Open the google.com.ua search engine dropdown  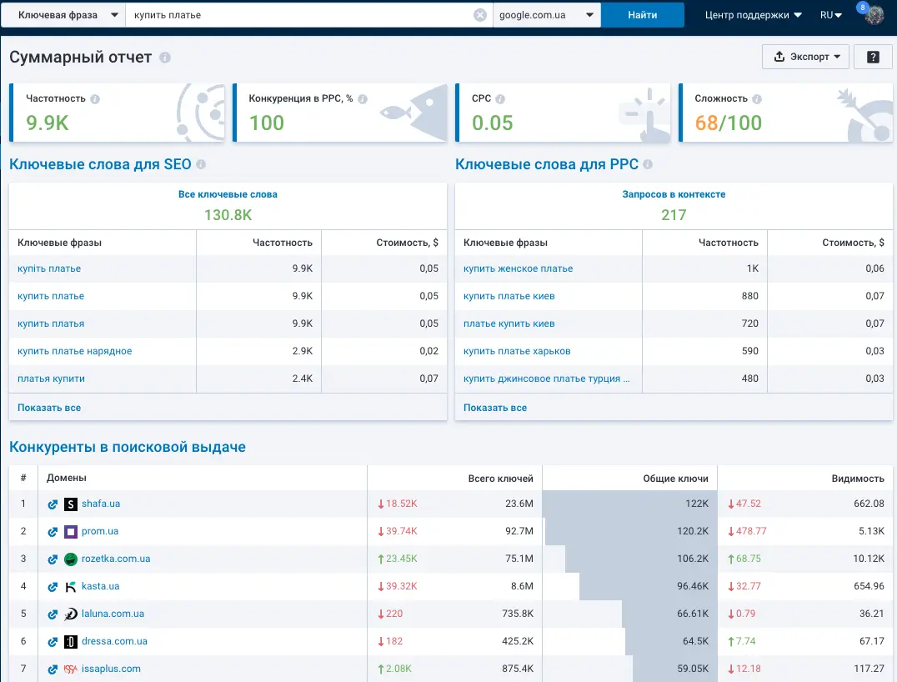coord(546,15)
